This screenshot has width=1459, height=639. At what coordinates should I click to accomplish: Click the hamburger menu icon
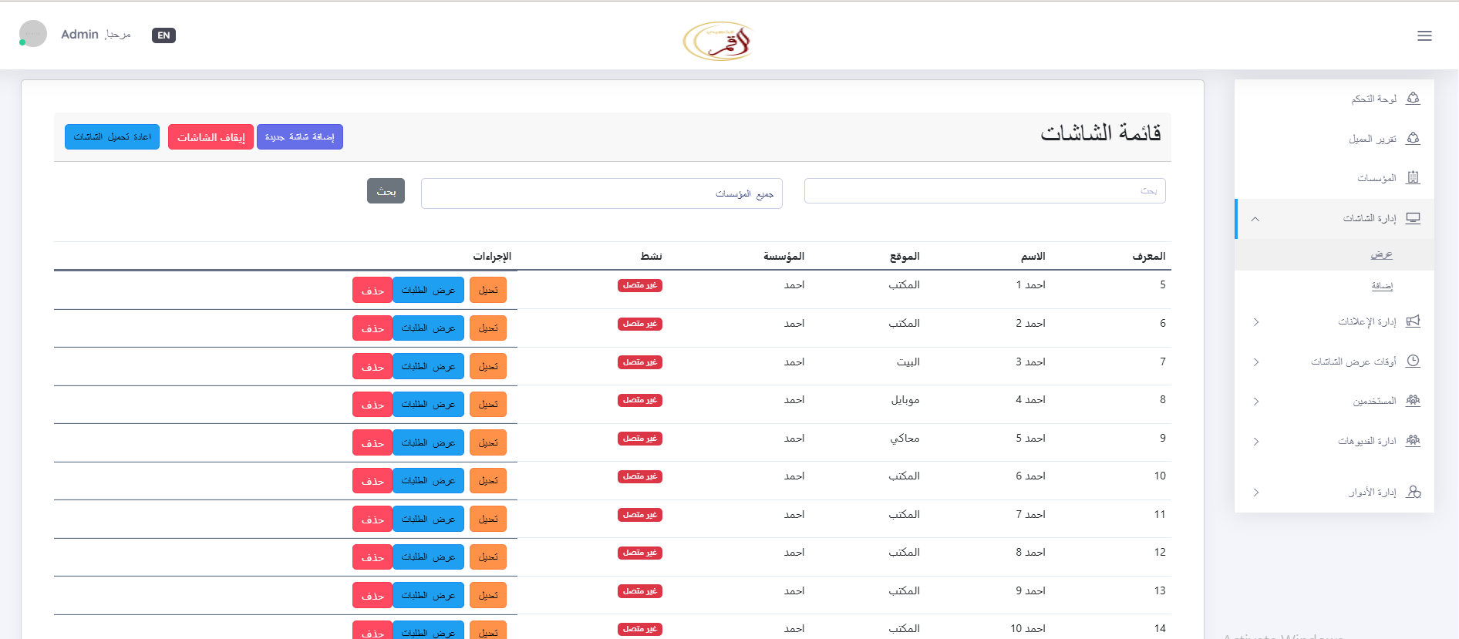(x=1424, y=35)
